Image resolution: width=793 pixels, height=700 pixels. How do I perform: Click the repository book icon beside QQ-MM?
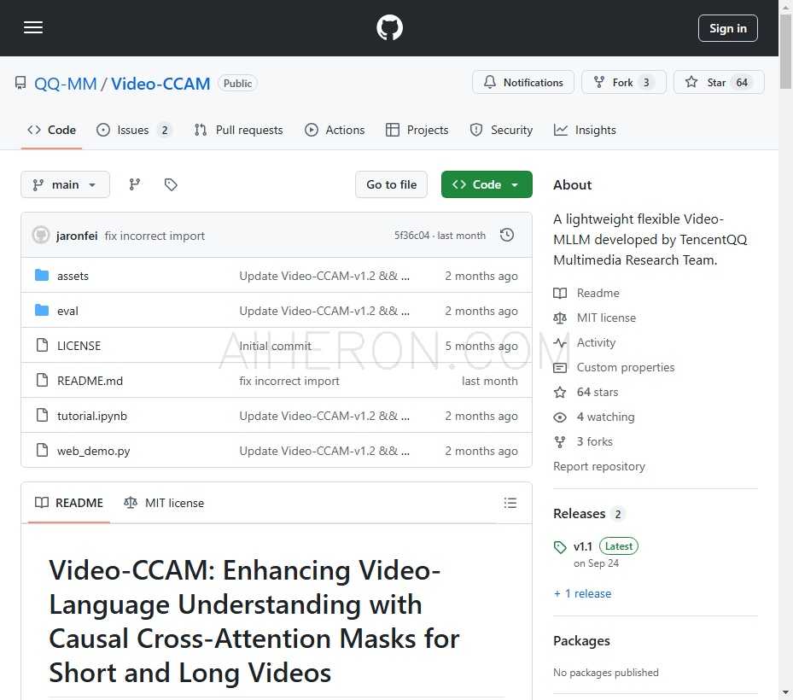[x=20, y=83]
